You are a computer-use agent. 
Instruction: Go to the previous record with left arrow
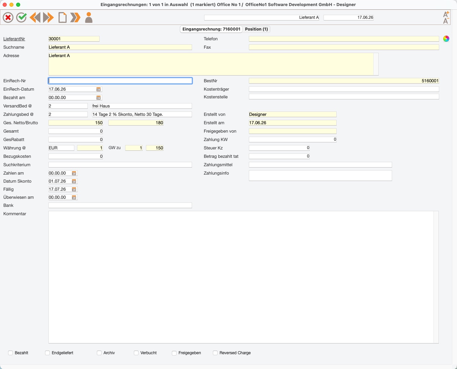35,17
